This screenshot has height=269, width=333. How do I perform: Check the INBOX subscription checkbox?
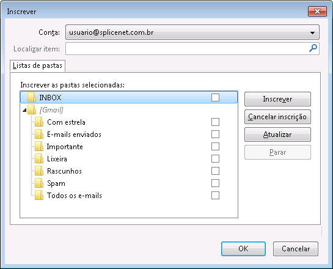coord(215,98)
